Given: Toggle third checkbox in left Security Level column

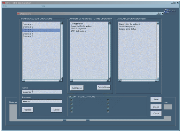Looking at the screenshot, I should click(x=72, y=107).
